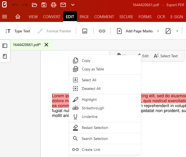Click the Copy icon in the context menu
186x157 pixels.
[x=75, y=60]
